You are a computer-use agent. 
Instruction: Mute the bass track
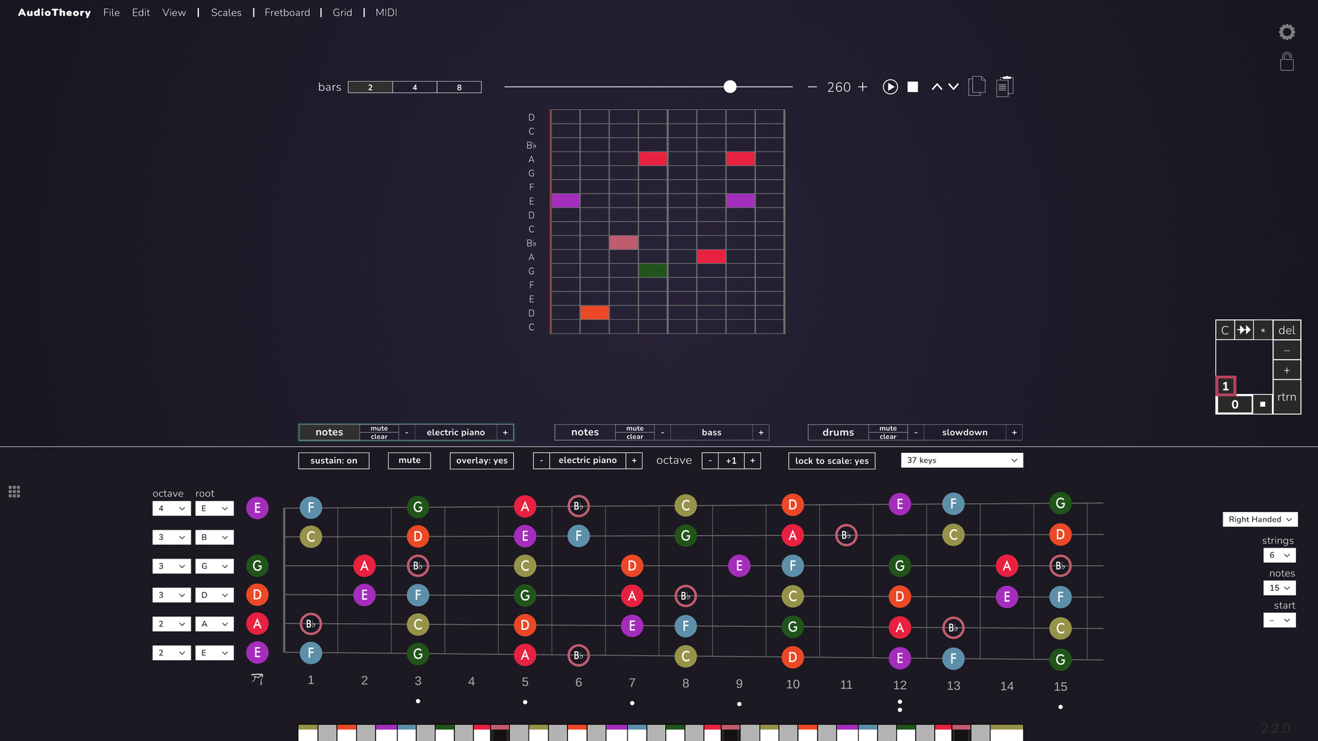tap(634, 428)
